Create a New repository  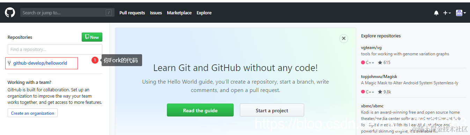pyautogui.click(x=92, y=37)
